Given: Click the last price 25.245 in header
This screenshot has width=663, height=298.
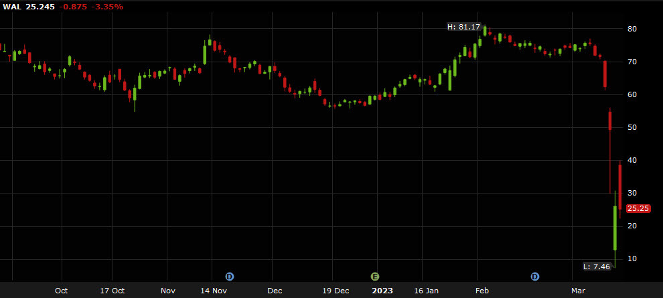Looking at the screenshot, I should [x=40, y=7].
